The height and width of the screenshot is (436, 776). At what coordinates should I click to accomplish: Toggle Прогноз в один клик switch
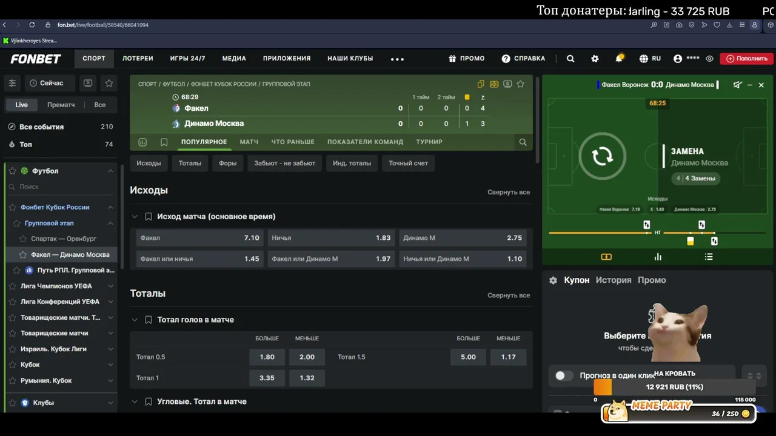pyautogui.click(x=564, y=375)
